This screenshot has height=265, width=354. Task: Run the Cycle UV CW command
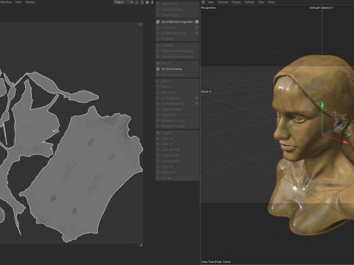[178, 155]
